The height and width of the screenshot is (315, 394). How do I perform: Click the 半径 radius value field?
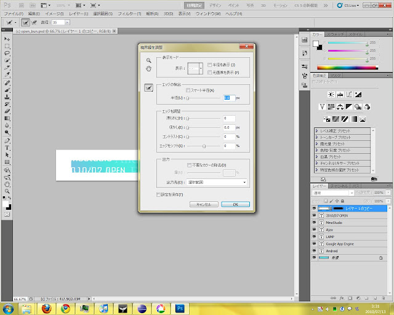click(x=229, y=98)
